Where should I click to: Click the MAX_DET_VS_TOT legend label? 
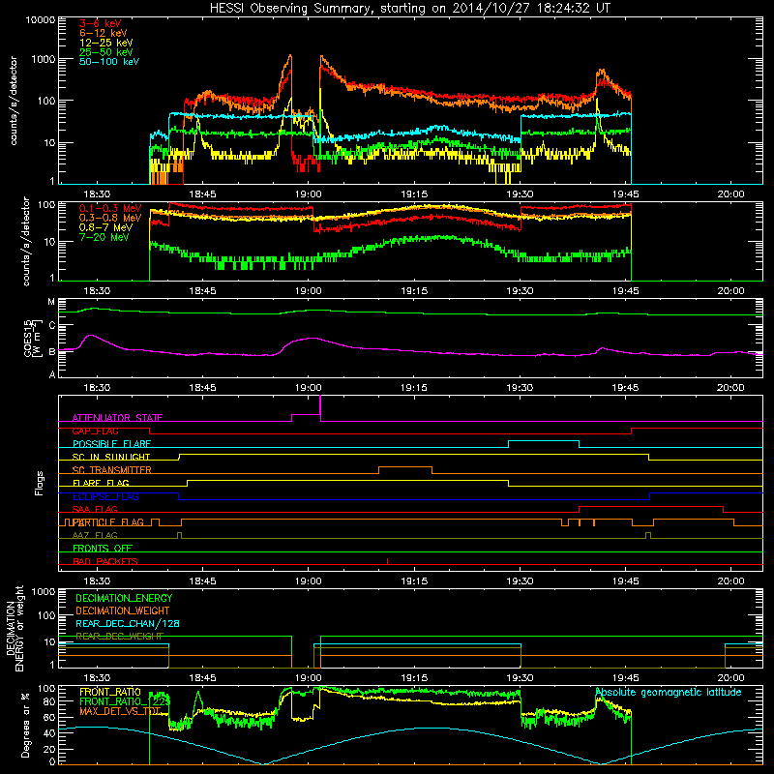coord(120,711)
